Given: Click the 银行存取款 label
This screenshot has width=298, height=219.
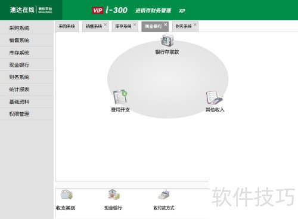Looking at the screenshot, I should coord(167,52).
